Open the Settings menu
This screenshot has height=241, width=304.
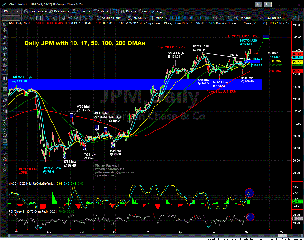click(x=148, y=11)
